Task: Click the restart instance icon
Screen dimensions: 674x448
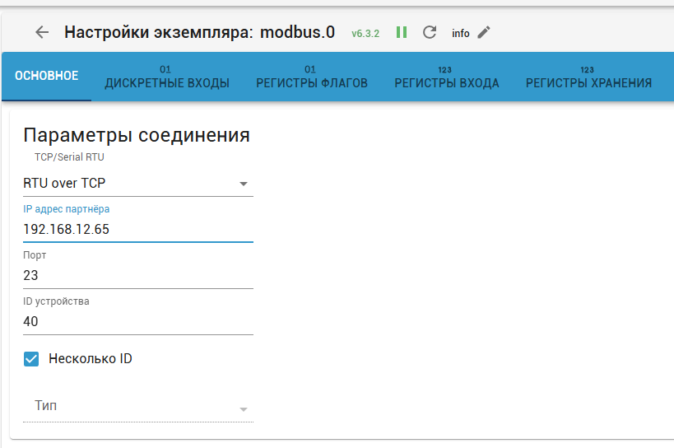Action: point(429,33)
